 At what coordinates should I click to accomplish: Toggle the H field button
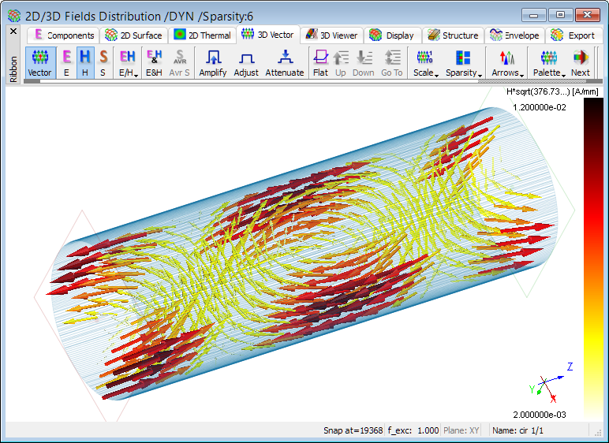click(85, 62)
